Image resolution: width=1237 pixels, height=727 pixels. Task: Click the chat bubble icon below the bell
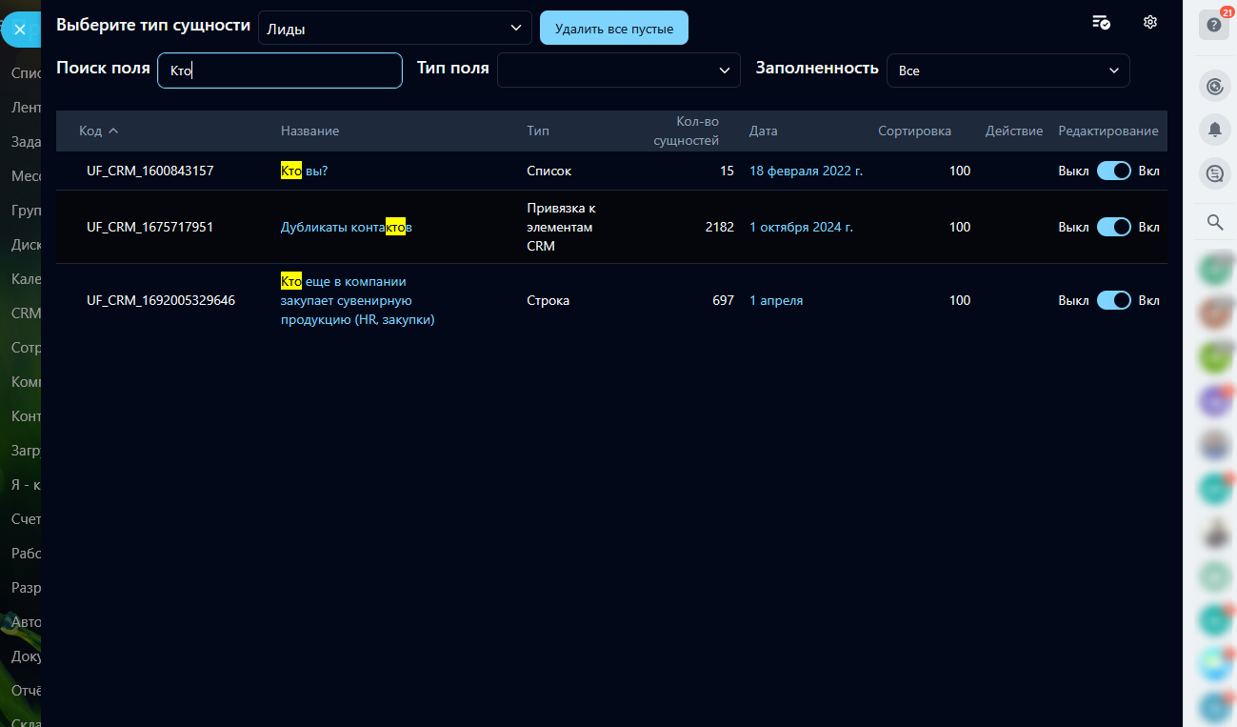pos(1214,173)
